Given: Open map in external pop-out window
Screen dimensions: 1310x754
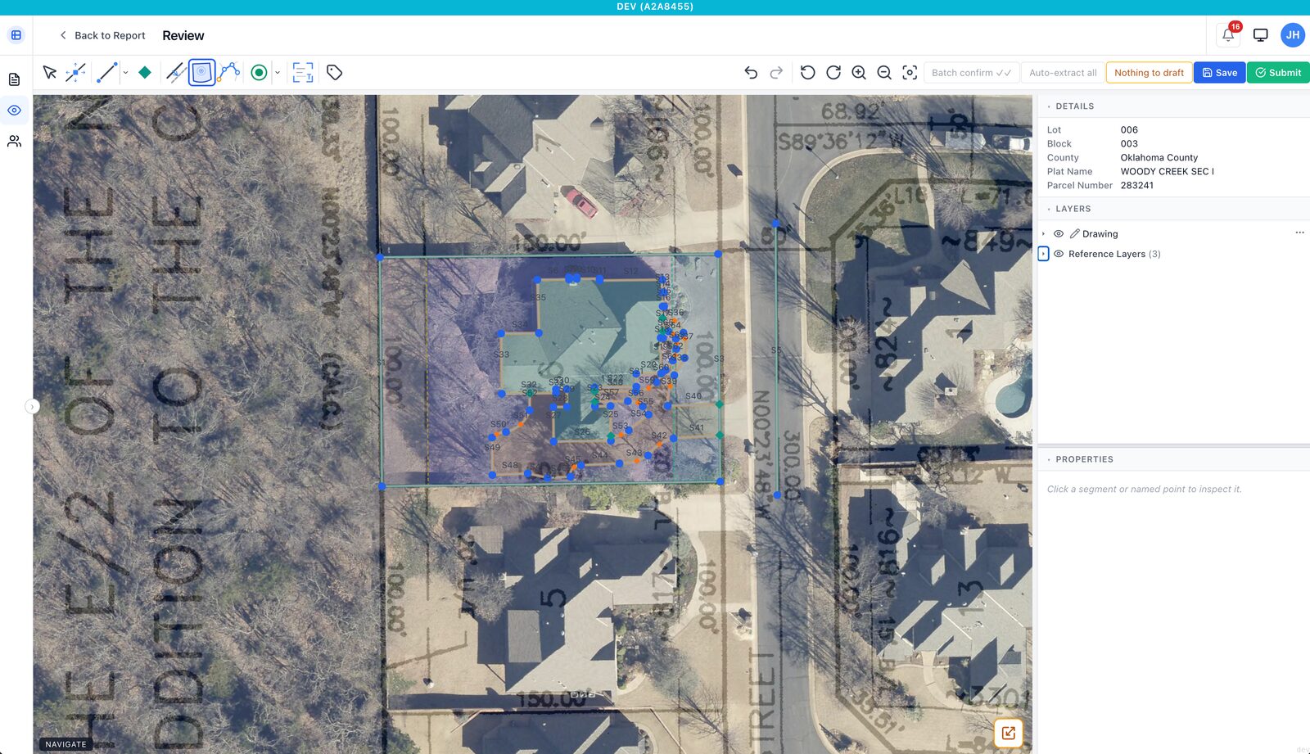Looking at the screenshot, I should pos(1009,733).
